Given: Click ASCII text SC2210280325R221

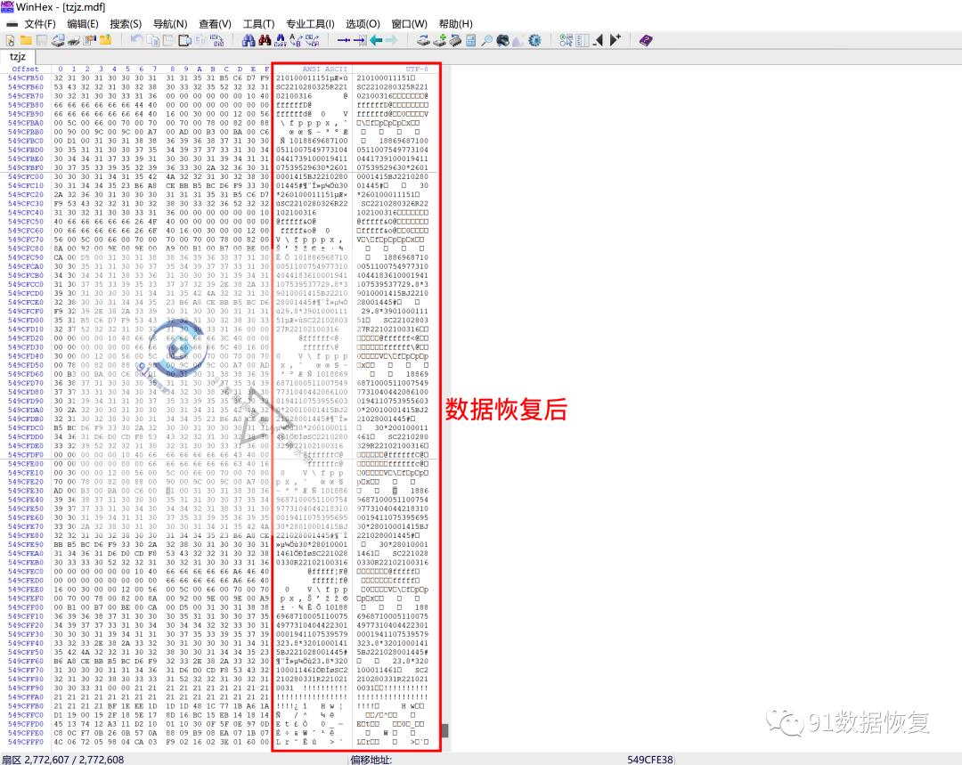Looking at the screenshot, I should [x=312, y=87].
